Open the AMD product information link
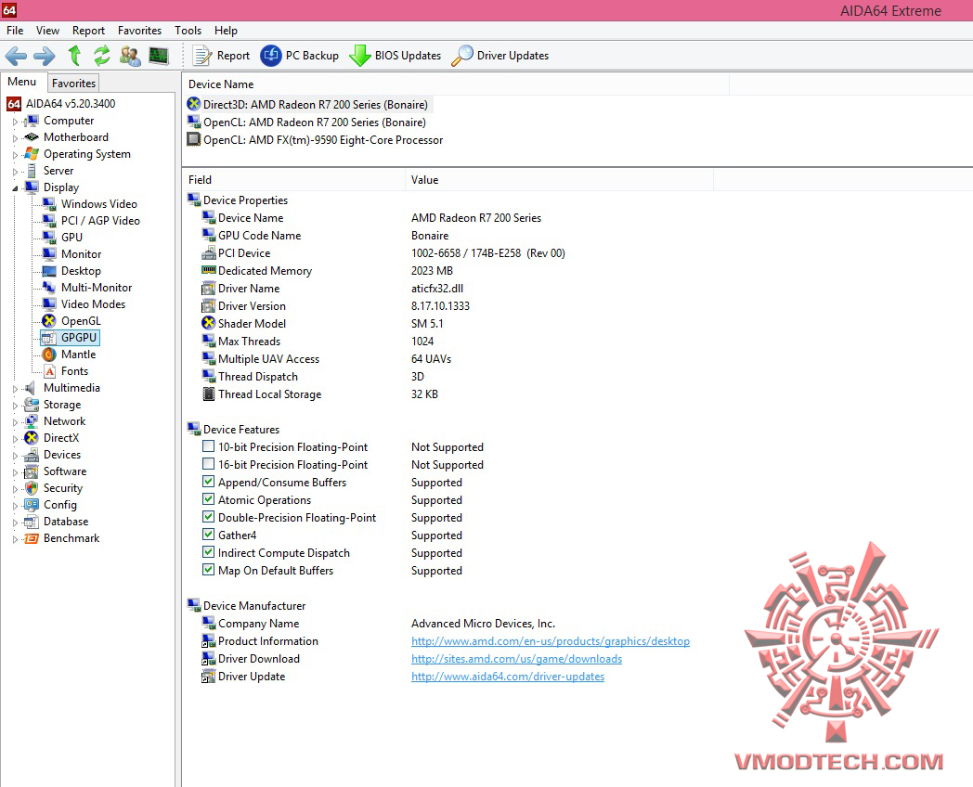The width and height of the screenshot is (973, 787). (551, 641)
